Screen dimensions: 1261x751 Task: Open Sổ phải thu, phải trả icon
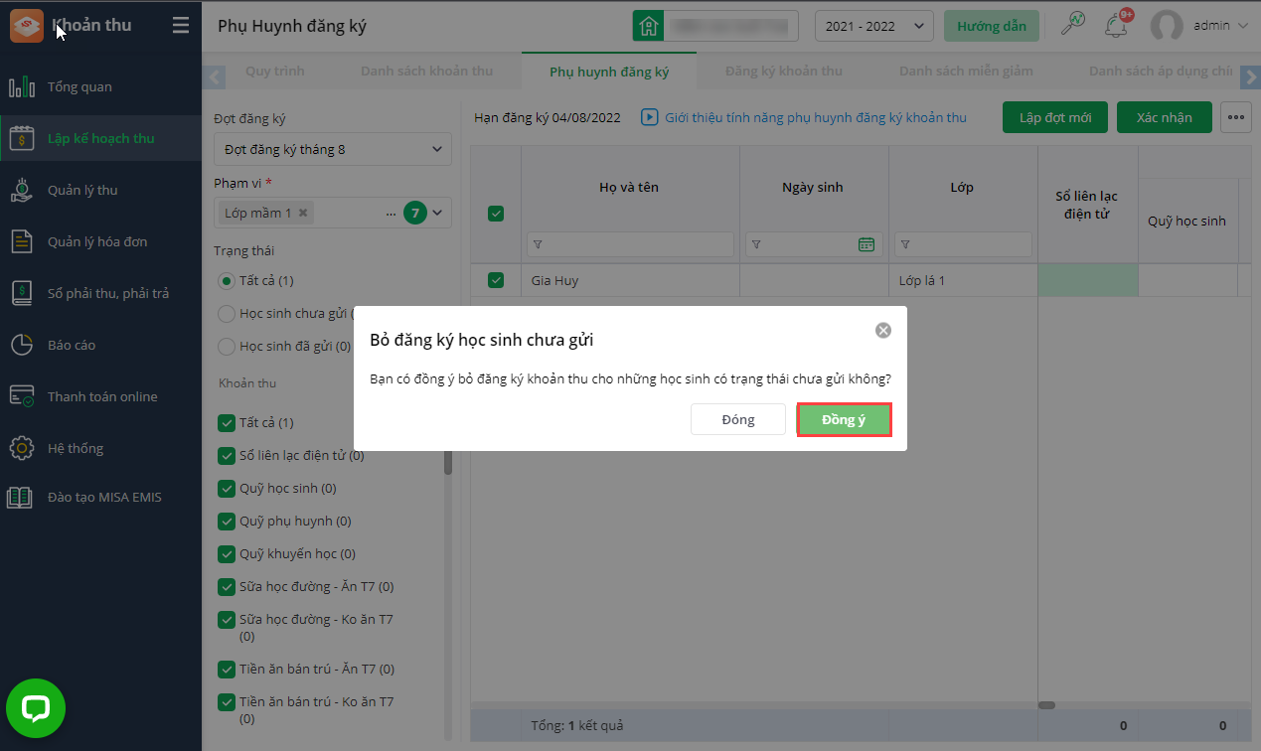22,294
